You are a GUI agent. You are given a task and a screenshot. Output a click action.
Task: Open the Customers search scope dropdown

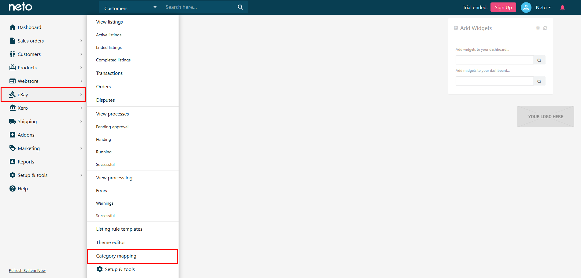tap(130, 7)
